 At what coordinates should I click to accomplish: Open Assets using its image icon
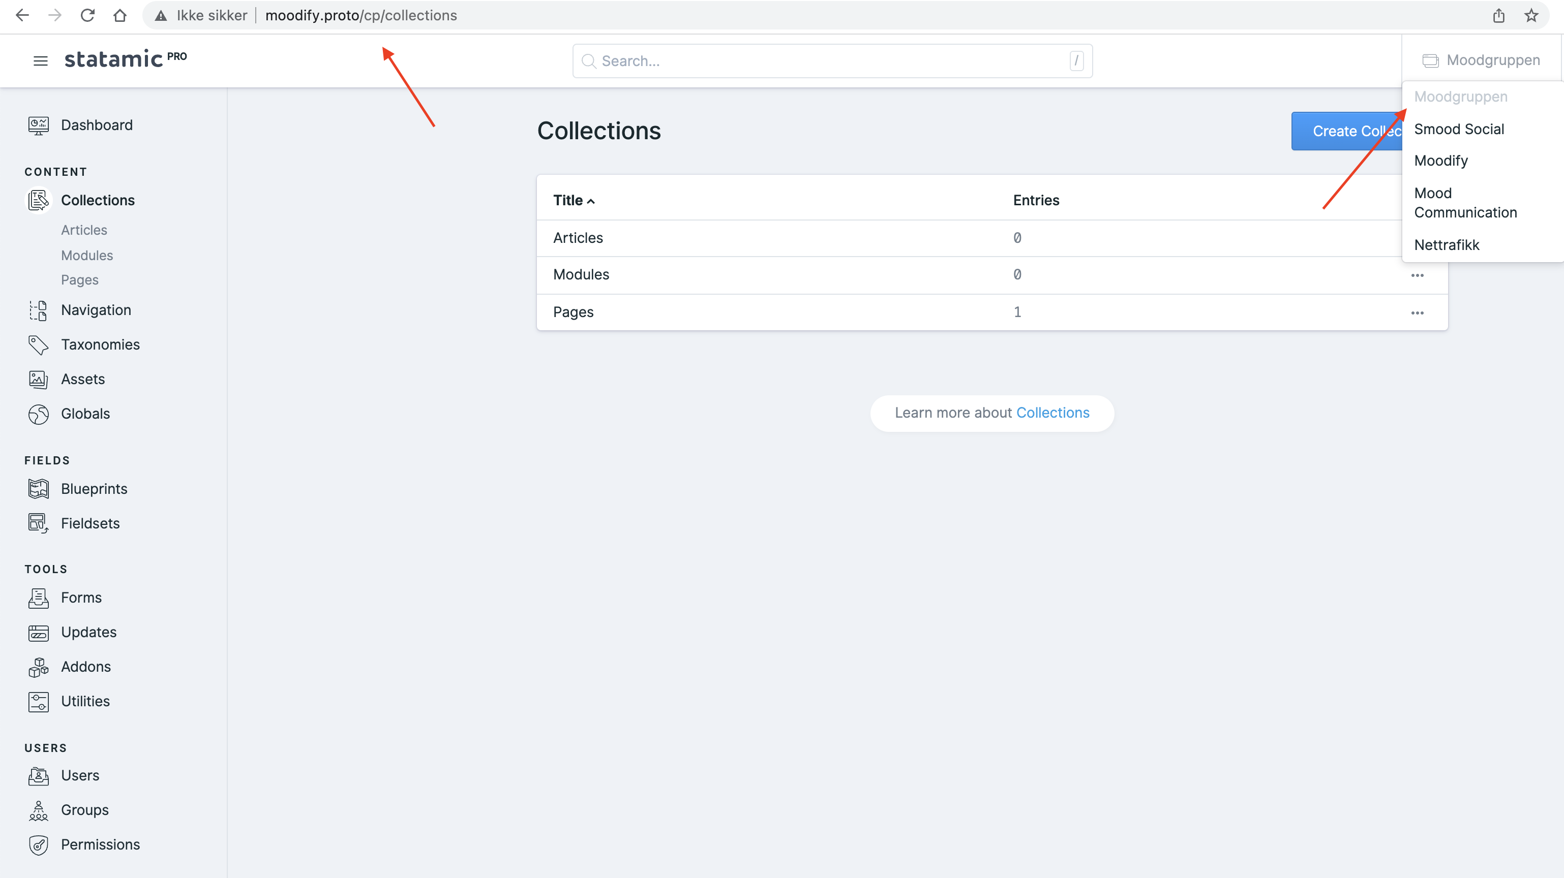pos(38,380)
